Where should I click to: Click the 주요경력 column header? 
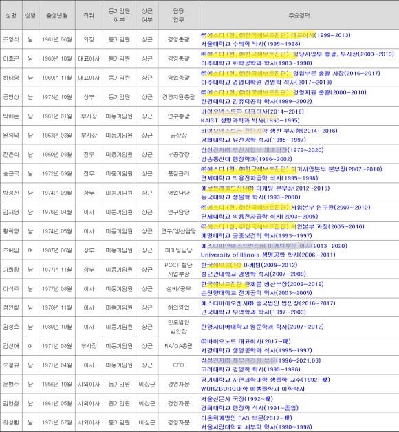click(299, 15)
